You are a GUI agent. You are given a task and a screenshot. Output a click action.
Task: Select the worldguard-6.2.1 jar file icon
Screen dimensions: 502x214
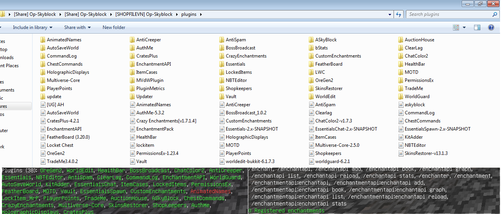[311, 161]
